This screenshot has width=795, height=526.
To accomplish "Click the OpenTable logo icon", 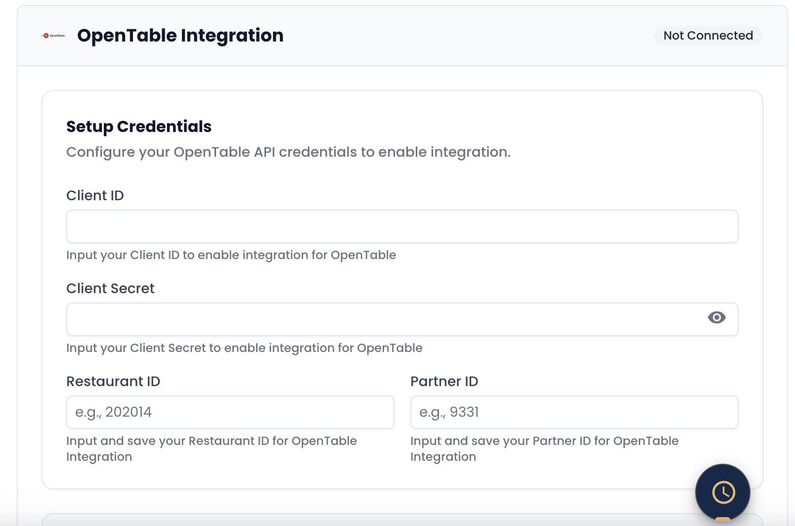I will pos(53,36).
